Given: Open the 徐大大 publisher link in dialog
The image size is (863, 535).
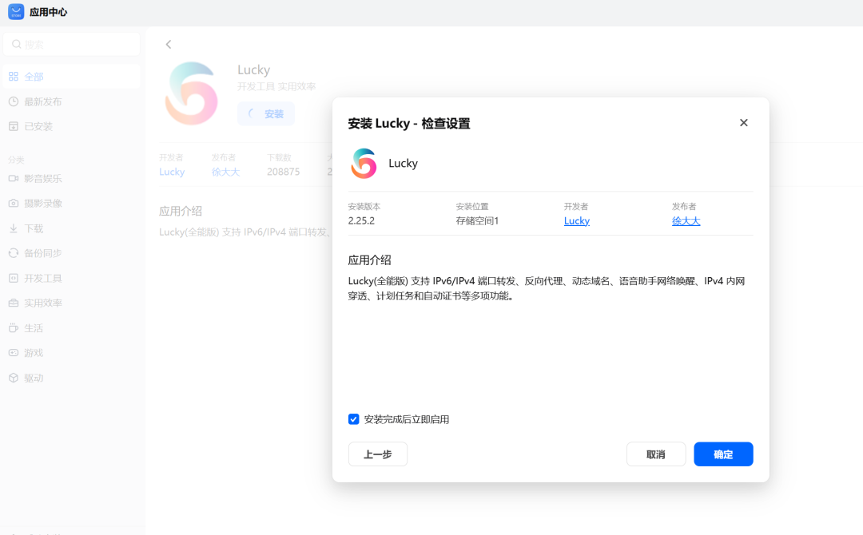Looking at the screenshot, I should pos(686,221).
